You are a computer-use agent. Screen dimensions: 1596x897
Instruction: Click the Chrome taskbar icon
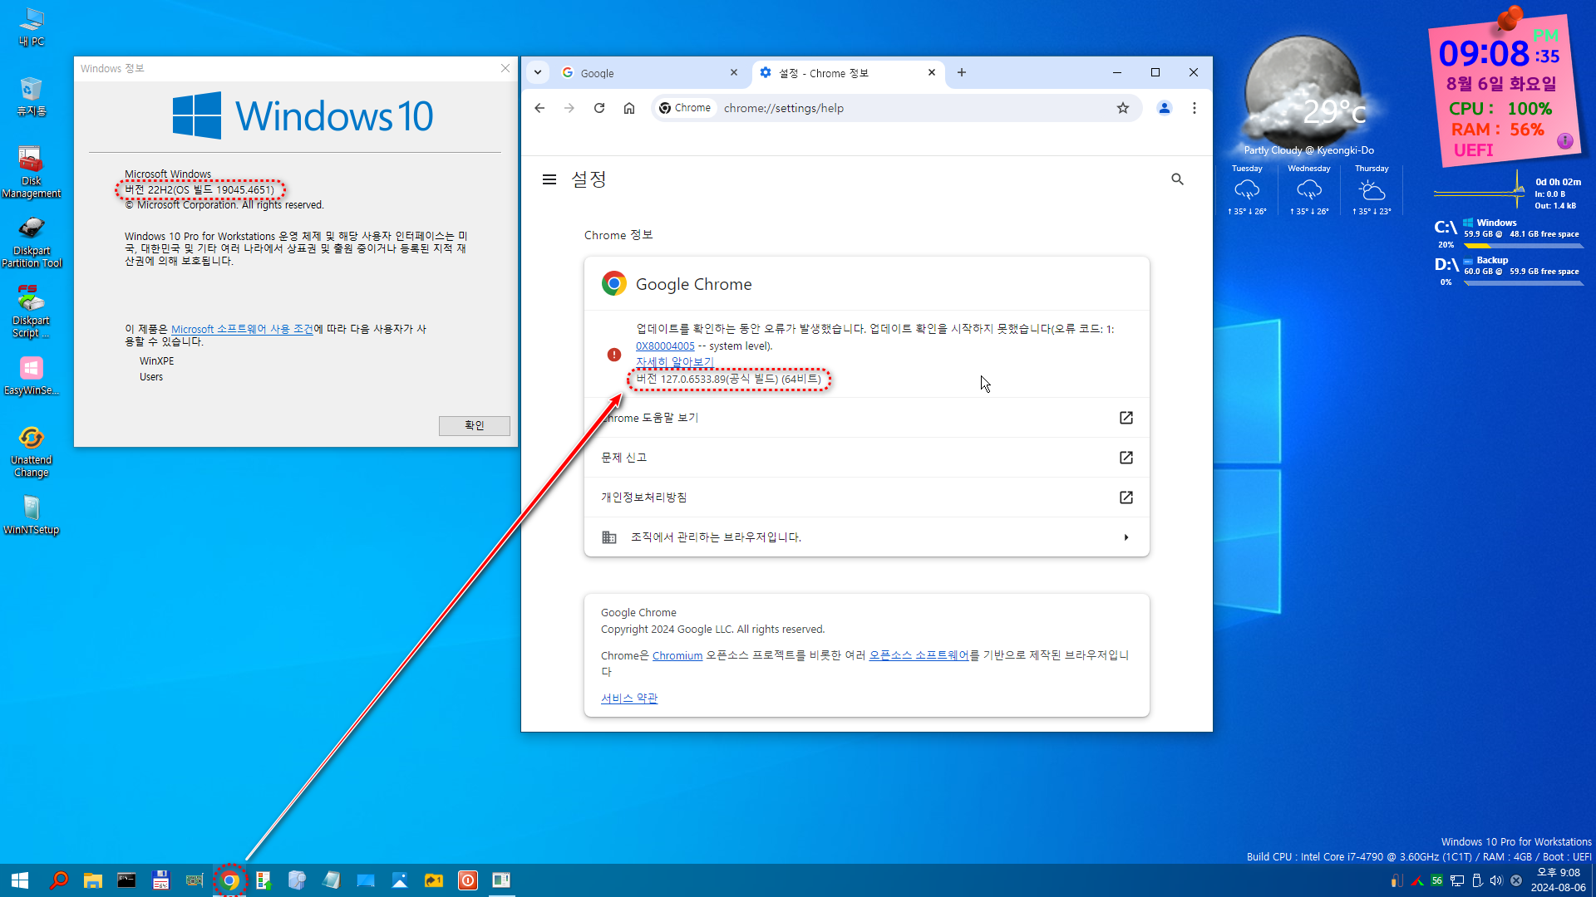(x=230, y=880)
